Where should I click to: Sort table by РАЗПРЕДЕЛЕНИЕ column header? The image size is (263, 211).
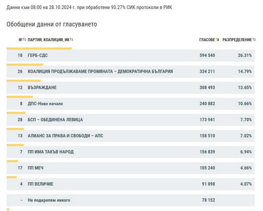237,40
